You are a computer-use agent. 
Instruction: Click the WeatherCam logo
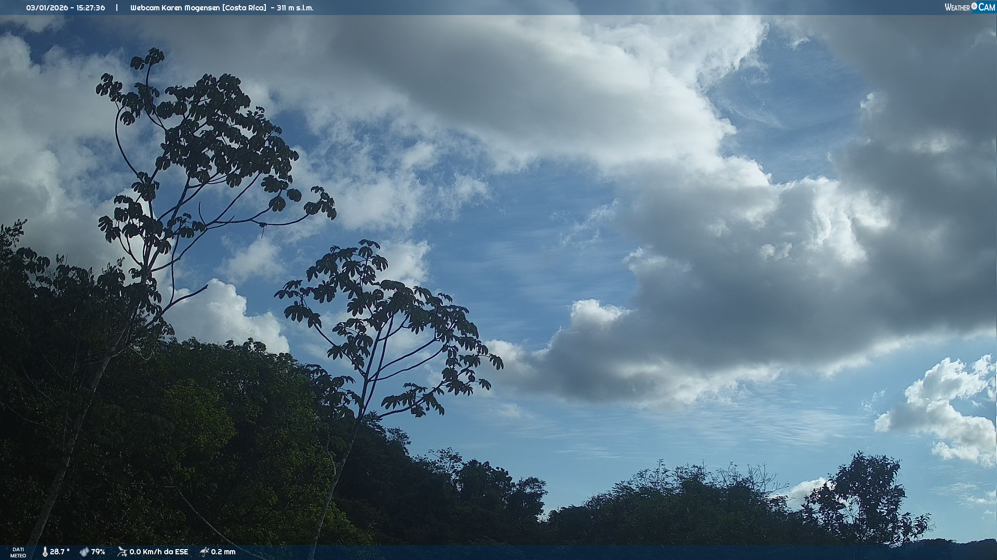point(969,7)
